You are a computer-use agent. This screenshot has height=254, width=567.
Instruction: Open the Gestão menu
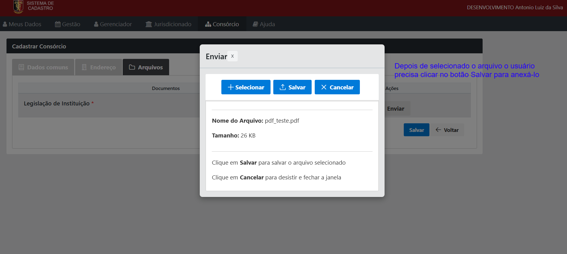[67, 24]
